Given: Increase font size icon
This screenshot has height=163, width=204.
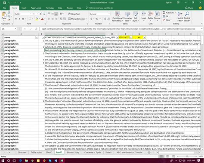Looking at the screenshot, I should pos(41,14).
